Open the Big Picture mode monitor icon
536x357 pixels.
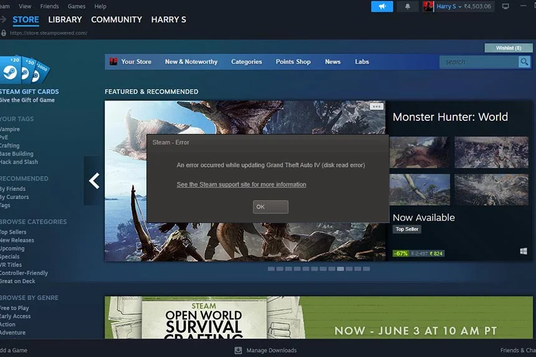(x=505, y=6)
